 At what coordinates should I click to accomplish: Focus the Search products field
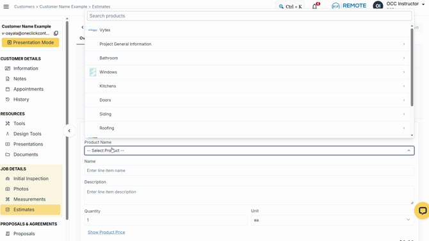point(249,16)
